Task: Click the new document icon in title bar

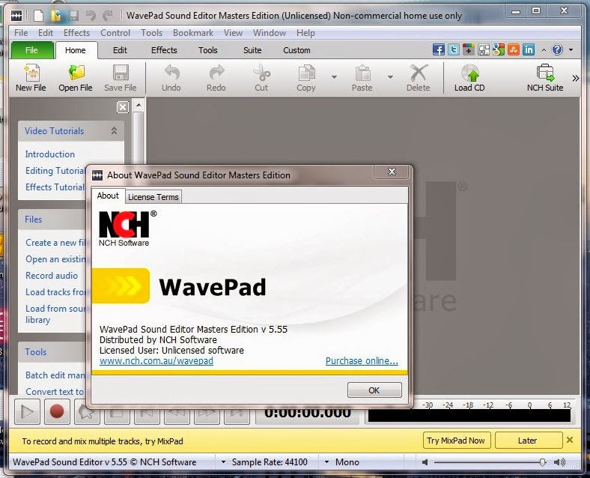Action: click(38, 16)
